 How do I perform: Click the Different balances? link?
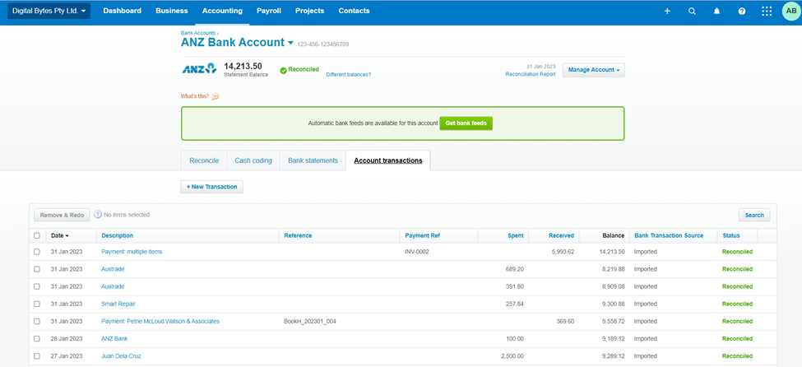coord(348,75)
